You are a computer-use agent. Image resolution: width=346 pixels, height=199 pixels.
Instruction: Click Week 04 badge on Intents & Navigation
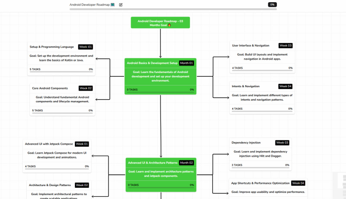click(285, 86)
